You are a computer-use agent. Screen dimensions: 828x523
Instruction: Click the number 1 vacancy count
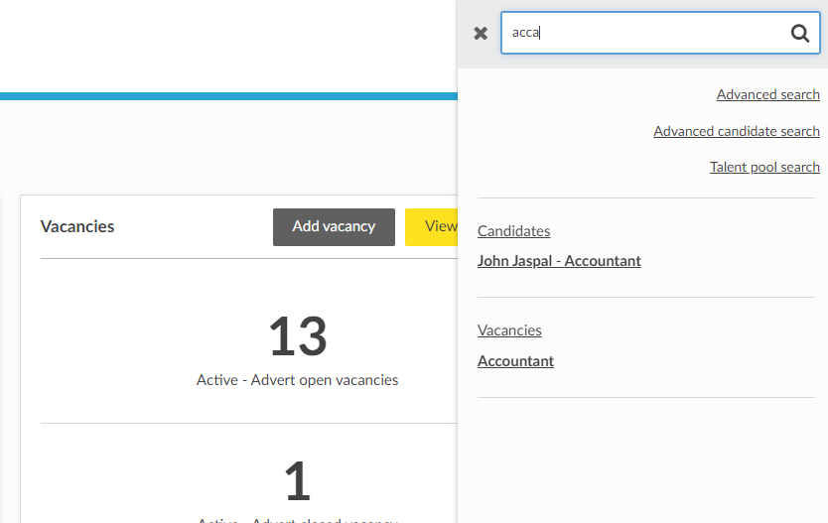(x=297, y=482)
